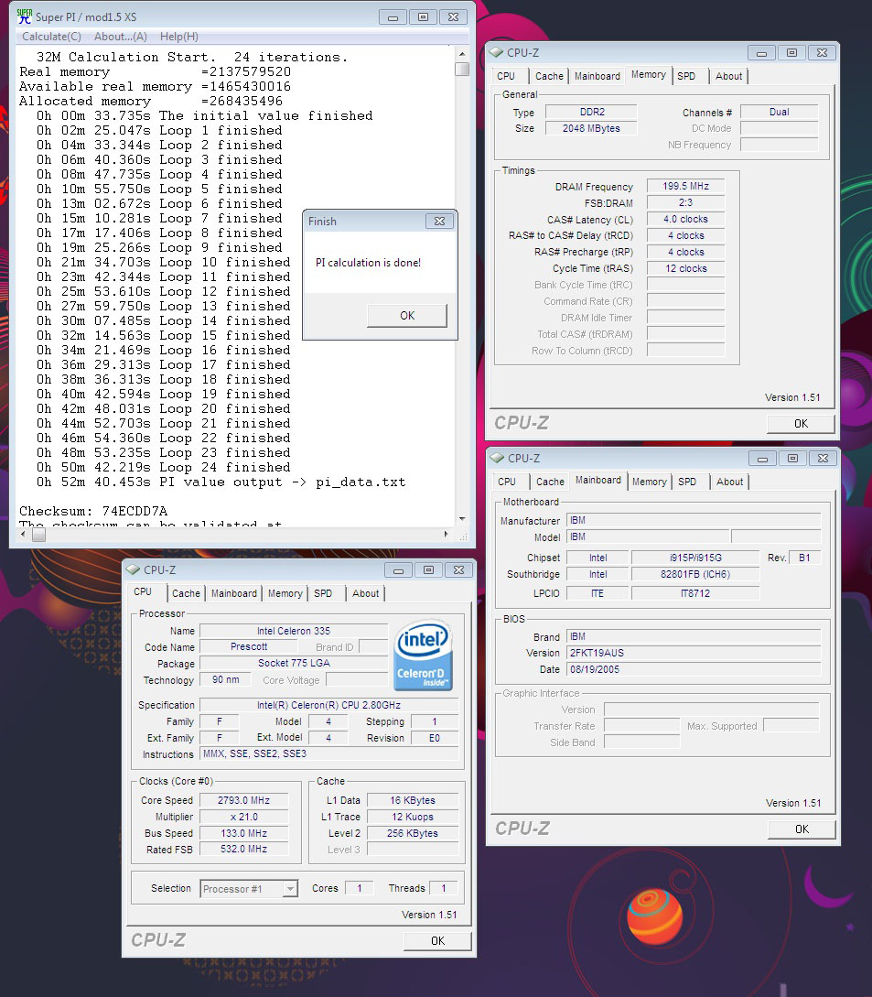Click the Southbridge 82801FB (ICH6) field
Viewport: 872px width, 997px height.
pos(695,574)
